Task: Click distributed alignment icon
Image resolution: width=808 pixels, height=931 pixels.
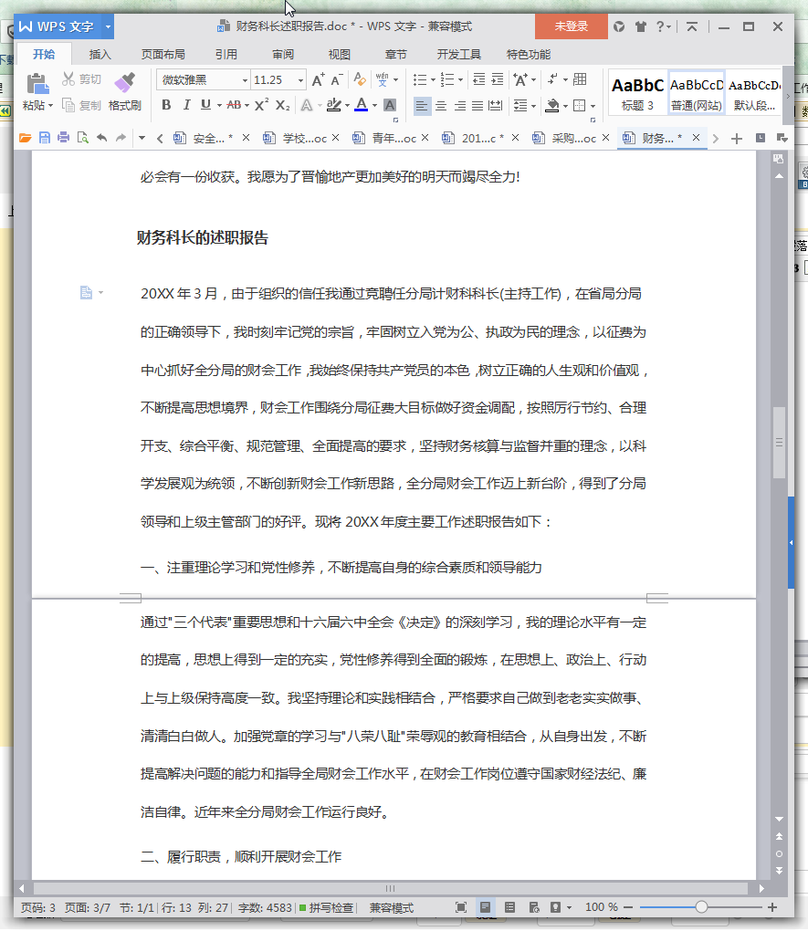Action: (496, 106)
